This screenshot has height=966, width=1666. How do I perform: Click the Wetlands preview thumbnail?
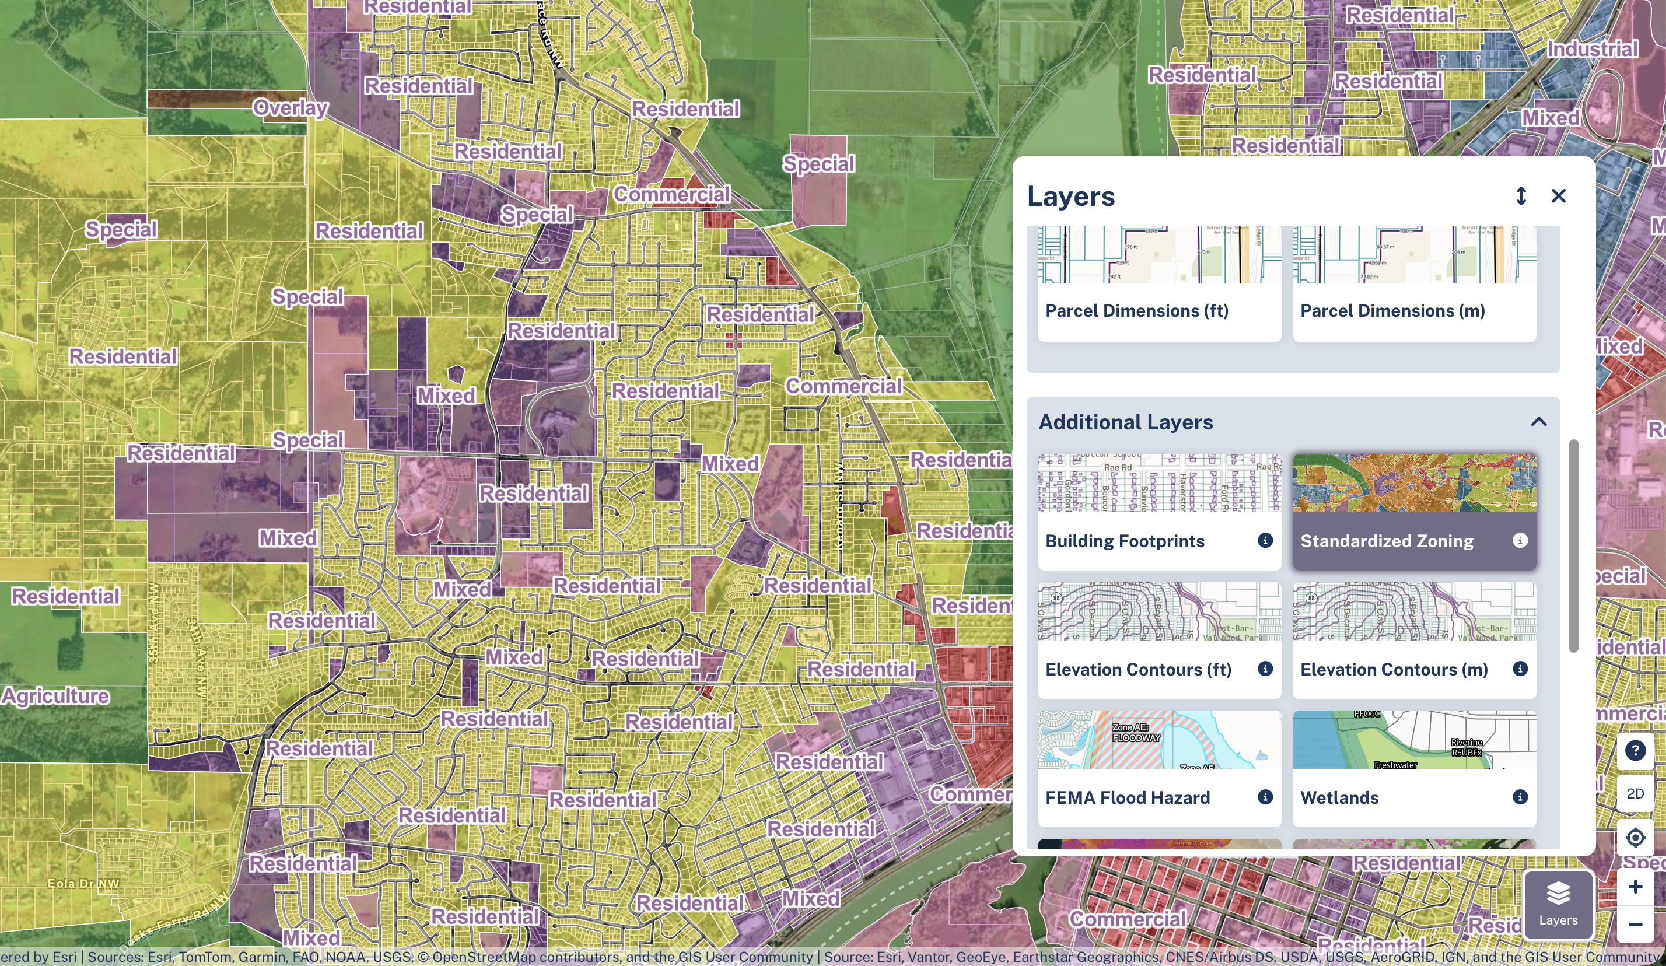click(x=1414, y=739)
